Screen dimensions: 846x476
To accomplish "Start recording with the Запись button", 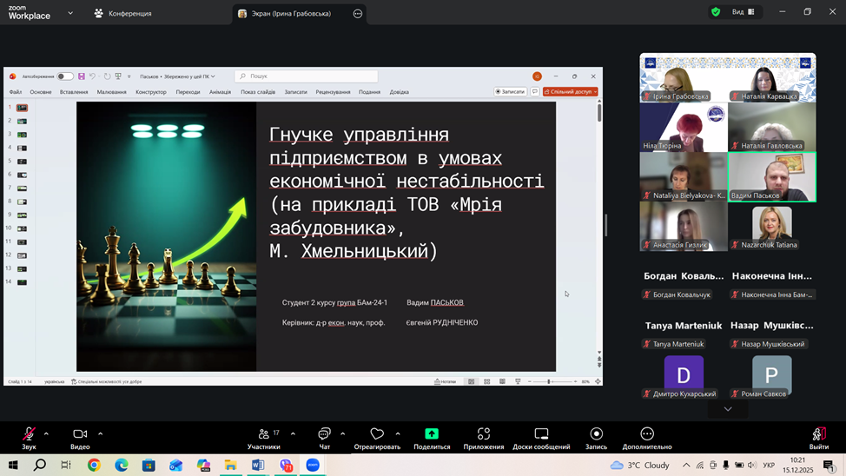I will tap(596, 437).
